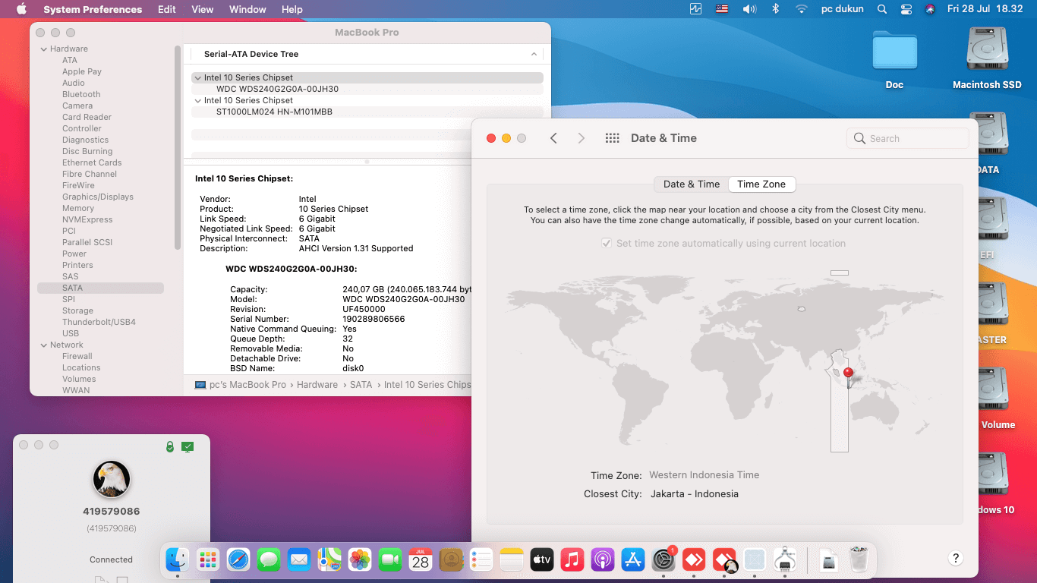Open Podcasts from the Dock
This screenshot has height=583, width=1037.
point(603,560)
